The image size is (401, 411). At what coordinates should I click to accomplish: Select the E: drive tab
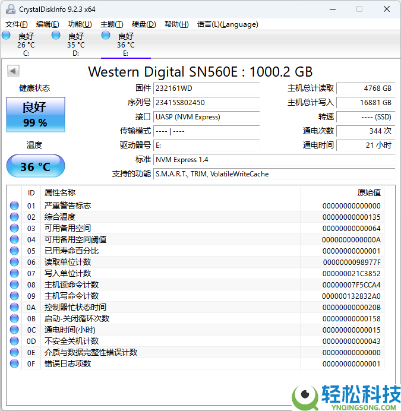coord(125,45)
